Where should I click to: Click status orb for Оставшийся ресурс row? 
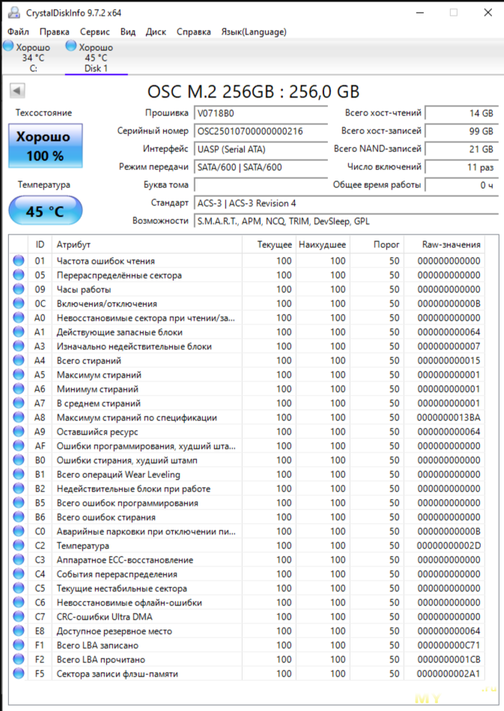(19, 432)
